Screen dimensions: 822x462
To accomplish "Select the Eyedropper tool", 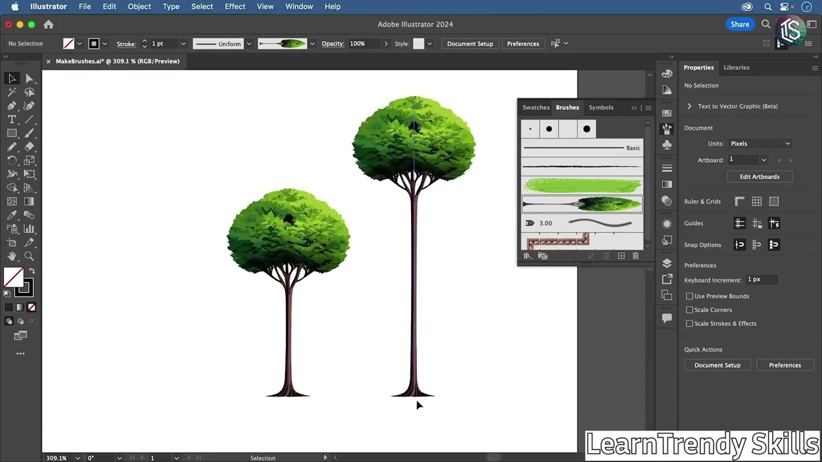I will (x=12, y=215).
